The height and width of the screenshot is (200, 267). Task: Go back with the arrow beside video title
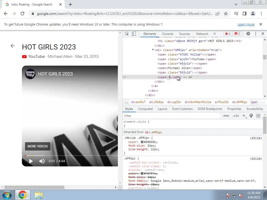coord(13,46)
